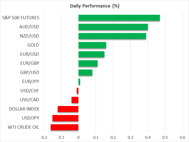Select the EUR/JPY category label

[31, 81]
